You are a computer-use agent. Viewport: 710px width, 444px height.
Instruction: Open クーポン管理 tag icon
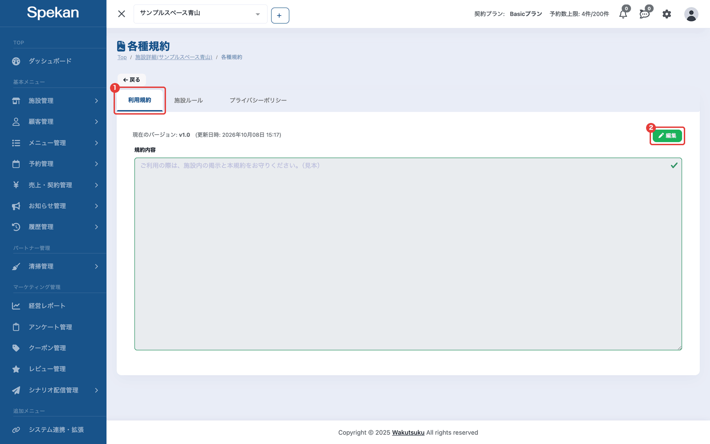[x=16, y=348]
